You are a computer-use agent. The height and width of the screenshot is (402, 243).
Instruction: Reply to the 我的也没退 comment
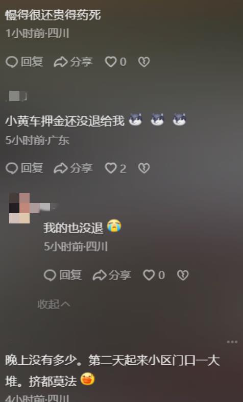(63, 275)
